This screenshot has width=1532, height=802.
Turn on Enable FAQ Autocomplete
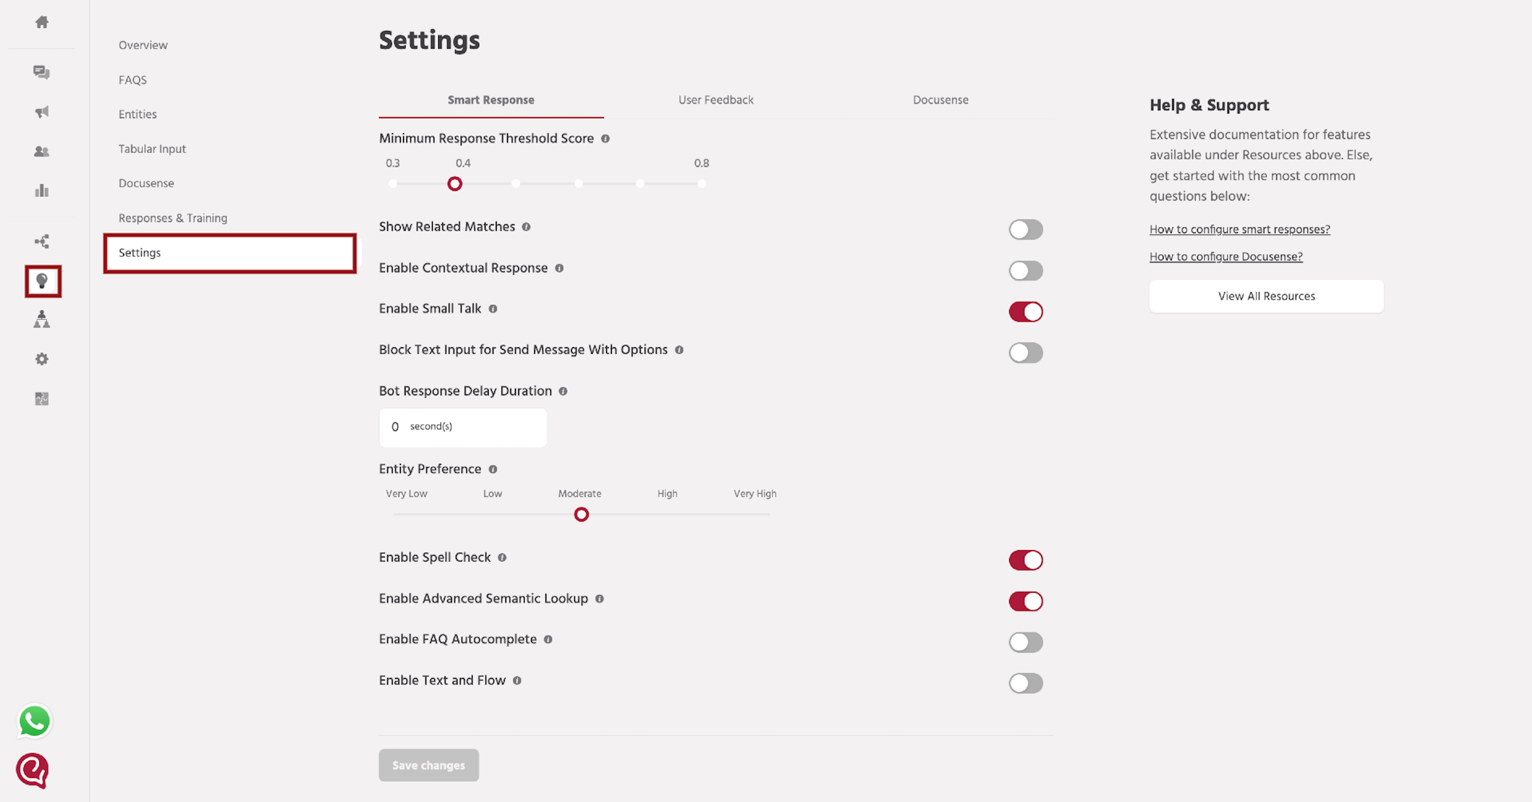1025,642
